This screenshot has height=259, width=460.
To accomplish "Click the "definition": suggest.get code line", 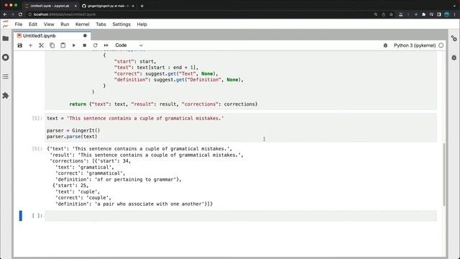I will tap(179, 80).
